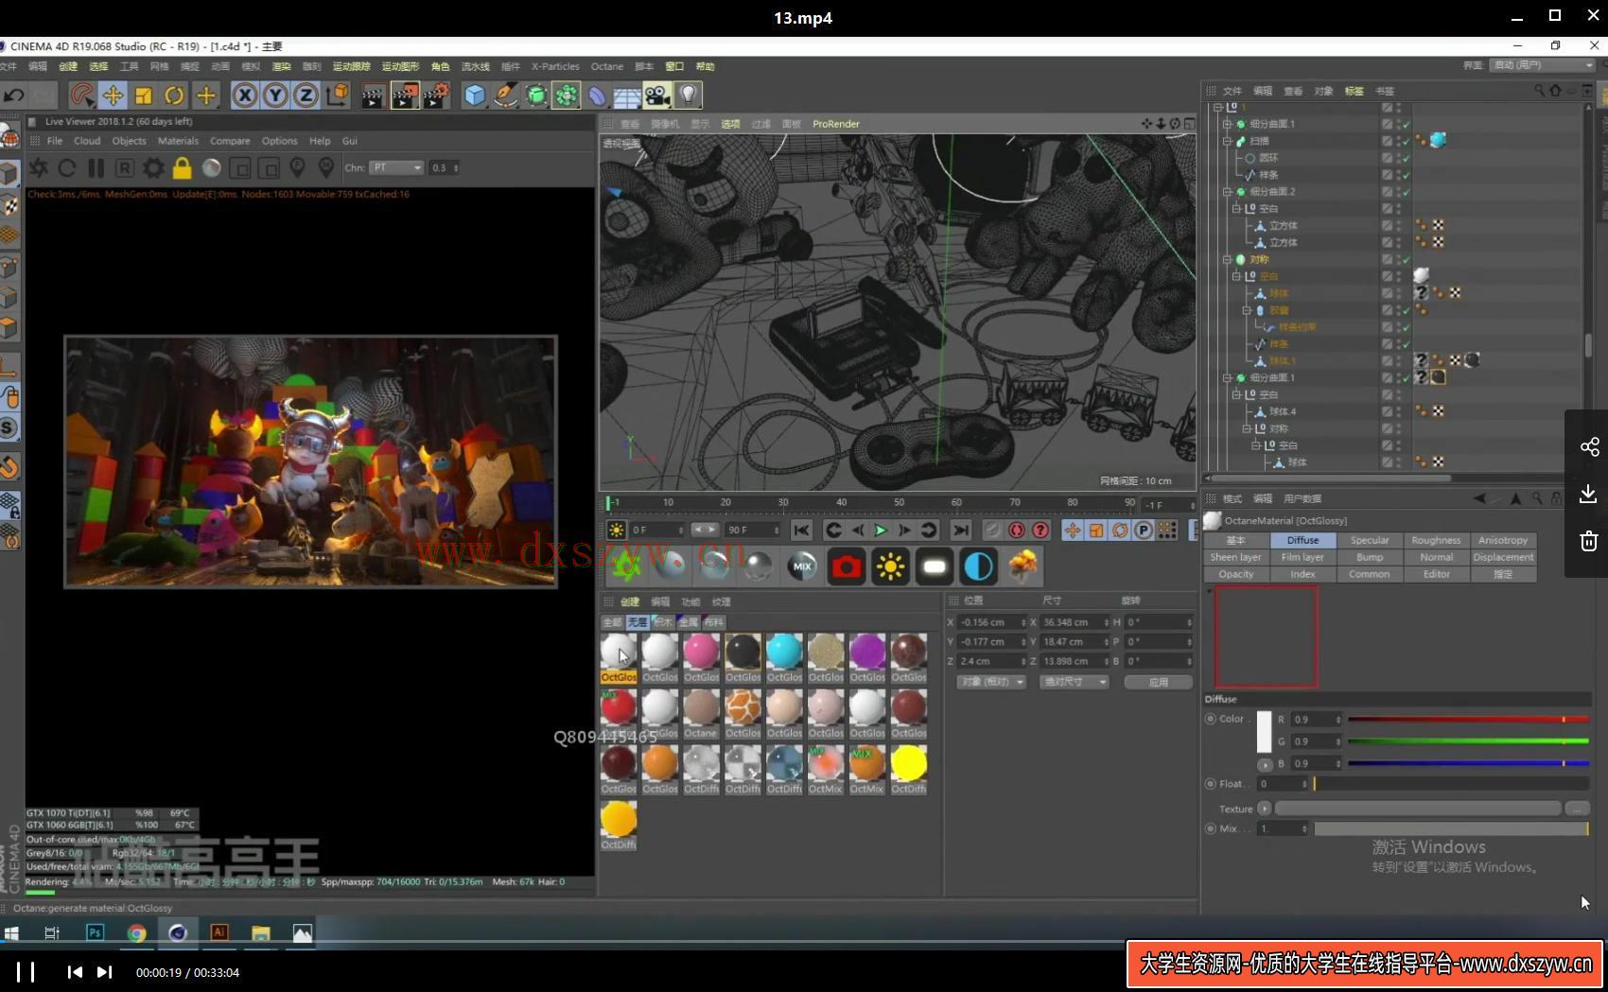Select the Live Selection tool
Viewport: 1608px width, 992px height.
[x=82, y=95]
